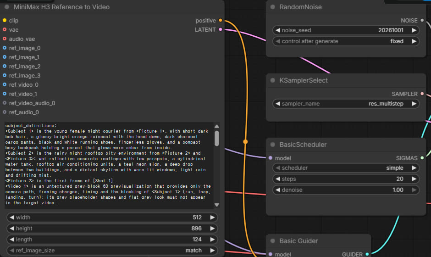Select previous scheduler option

pos(277,168)
